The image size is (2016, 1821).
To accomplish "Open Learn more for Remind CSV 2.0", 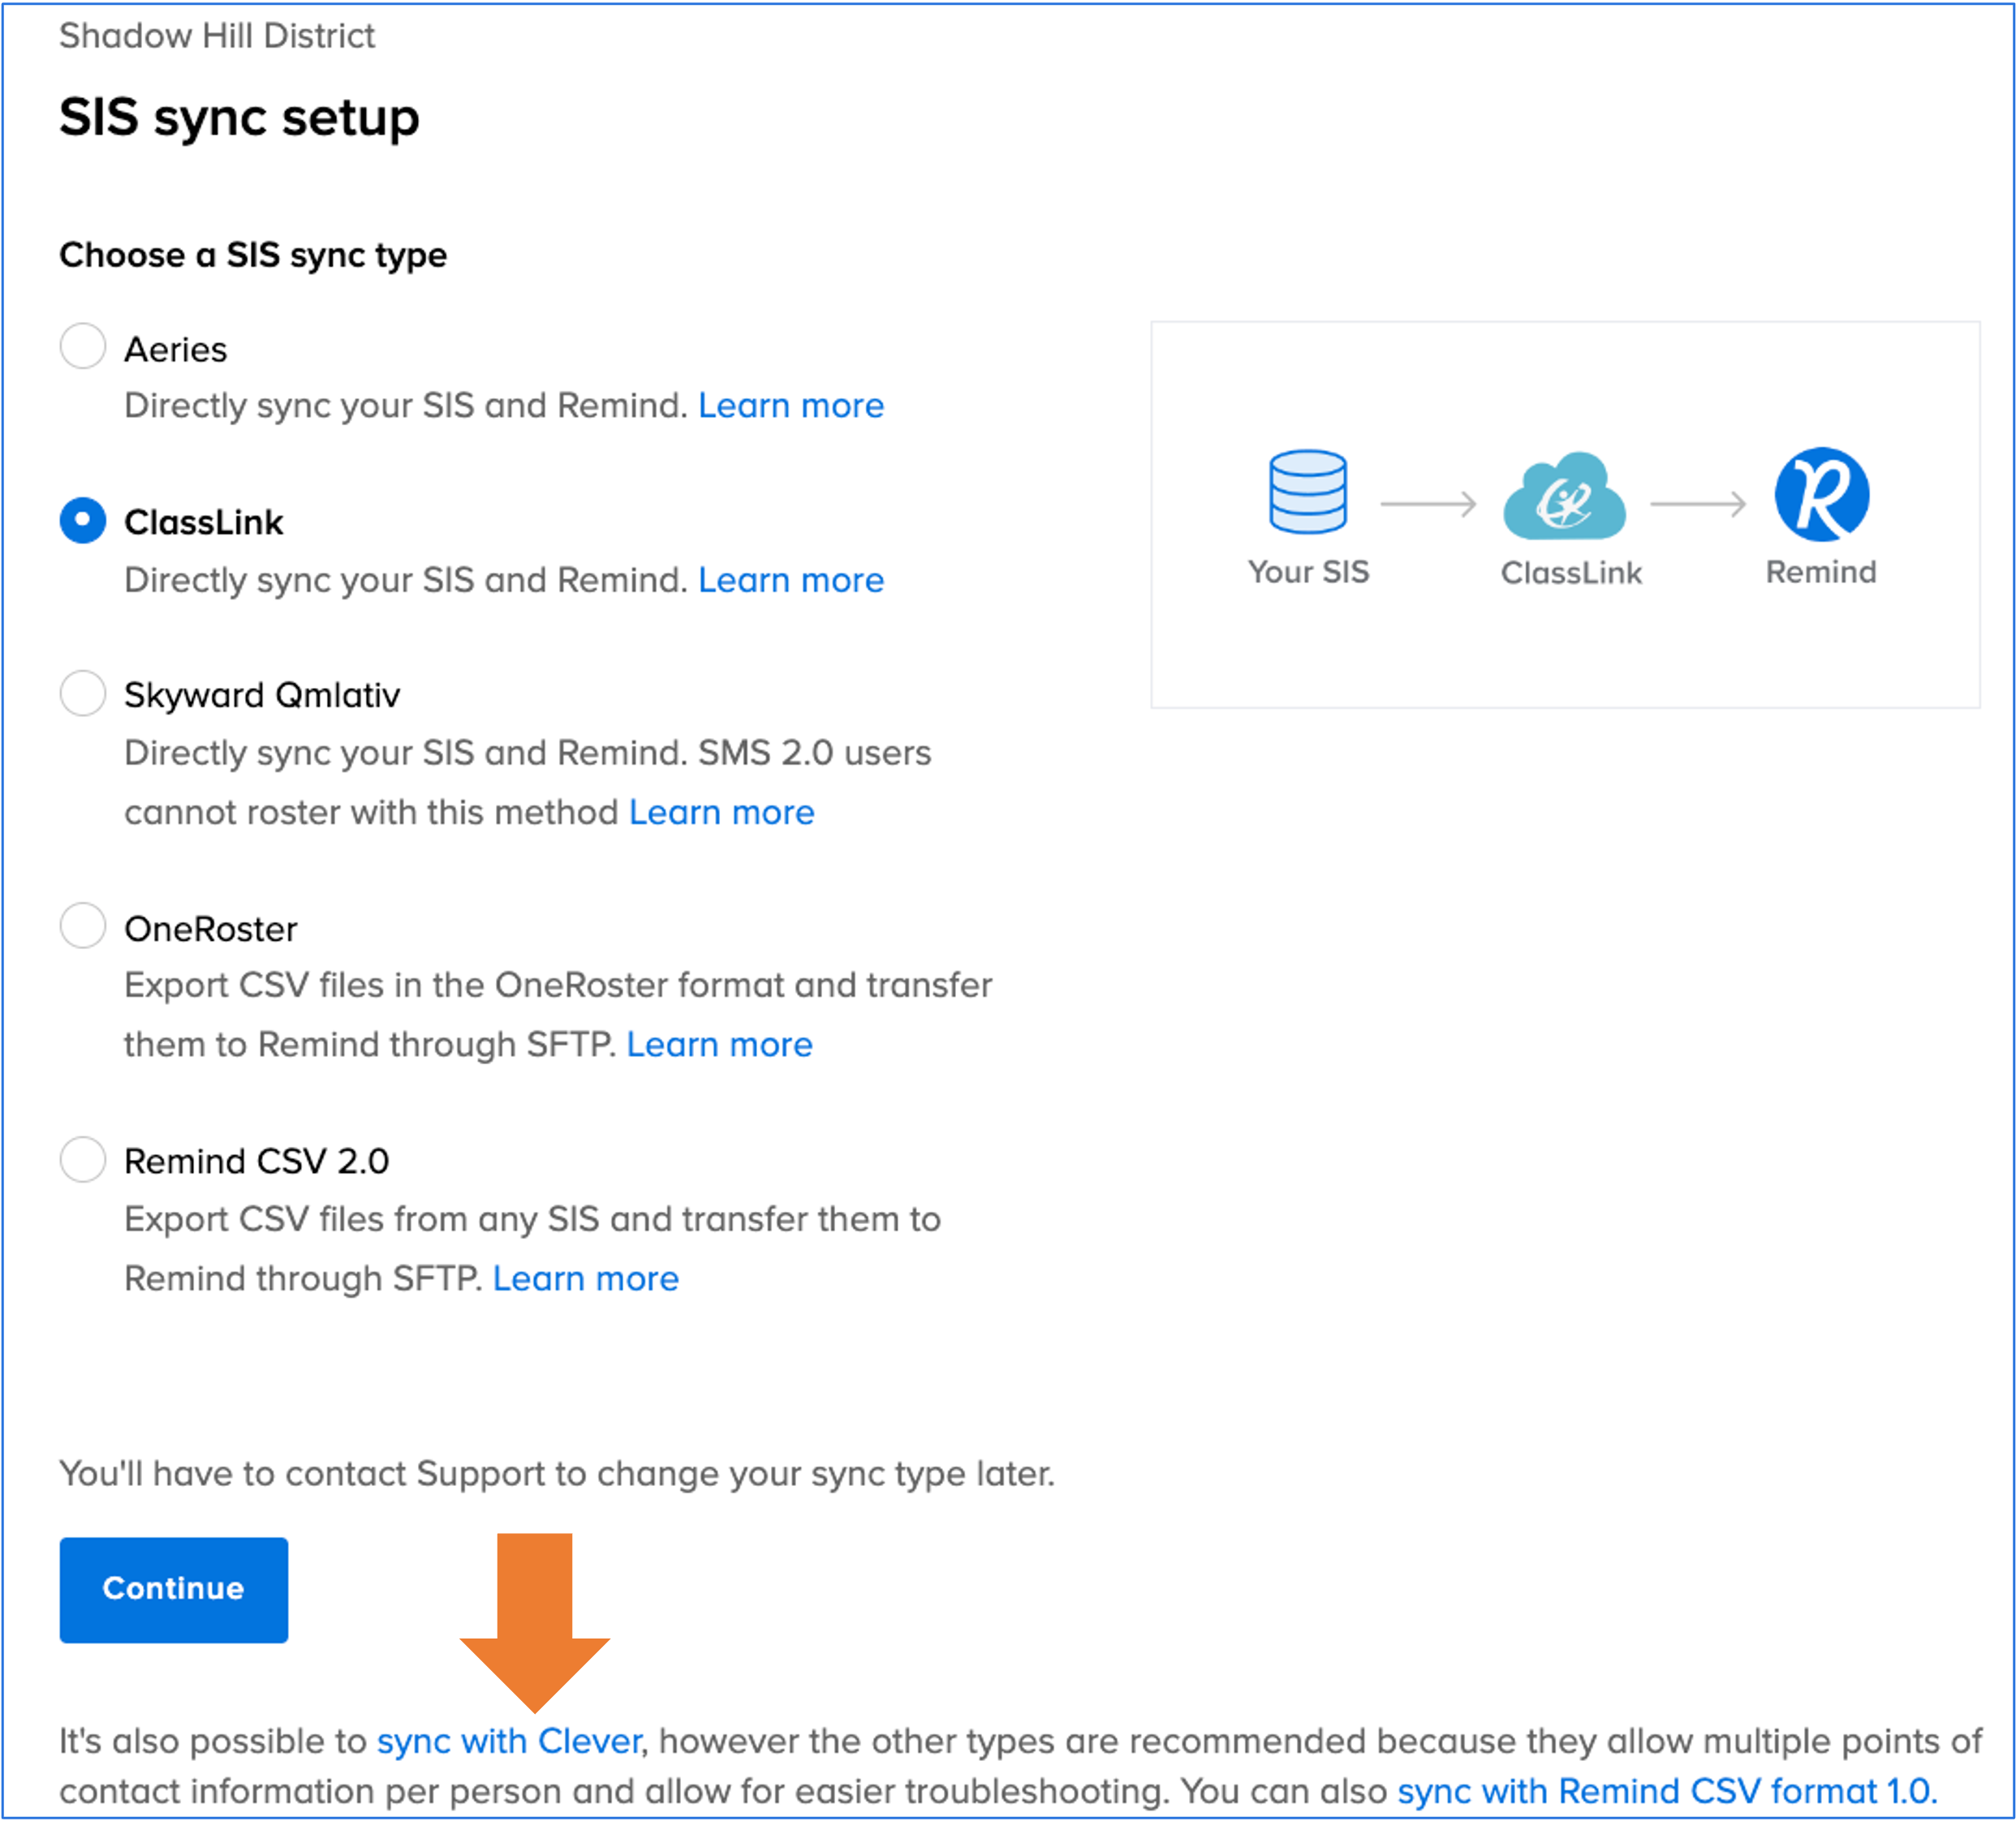I will click(585, 1279).
